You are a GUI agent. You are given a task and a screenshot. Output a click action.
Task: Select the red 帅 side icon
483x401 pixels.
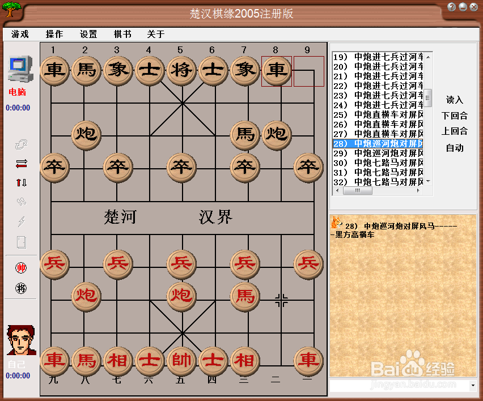pyautogui.click(x=21, y=268)
